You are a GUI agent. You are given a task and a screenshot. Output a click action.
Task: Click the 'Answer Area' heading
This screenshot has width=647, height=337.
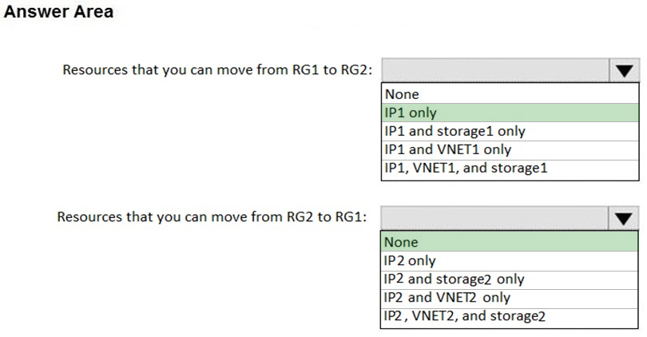[x=58, y=11]
